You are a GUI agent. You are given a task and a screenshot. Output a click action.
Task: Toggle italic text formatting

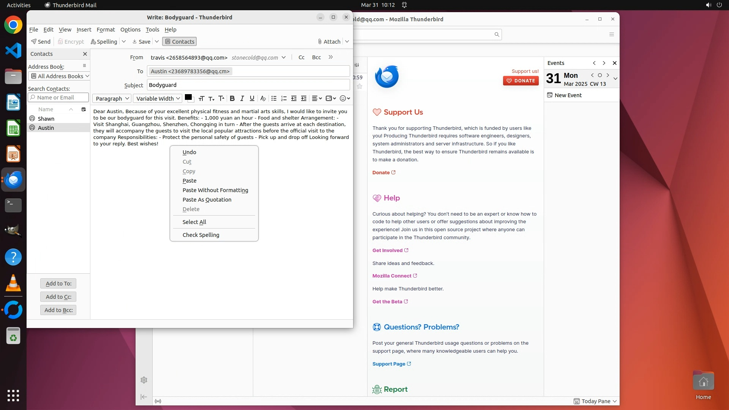click(x=242, y=98)
